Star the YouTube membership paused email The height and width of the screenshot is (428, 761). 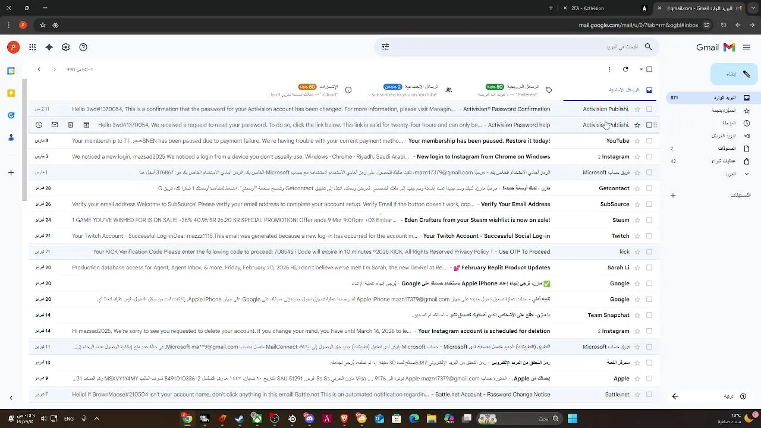(637, 141)
